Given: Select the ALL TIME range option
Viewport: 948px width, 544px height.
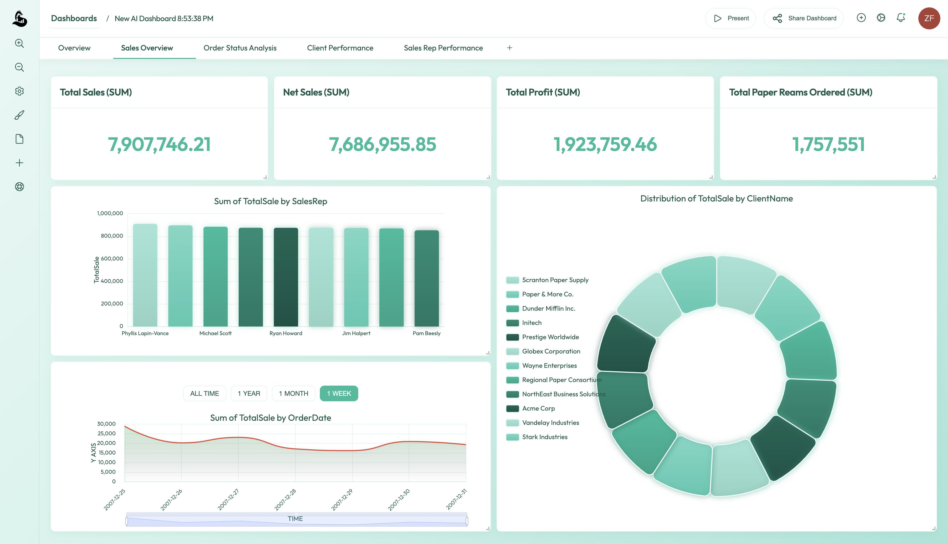Looking at the screenshot, I should pos(204,393).
